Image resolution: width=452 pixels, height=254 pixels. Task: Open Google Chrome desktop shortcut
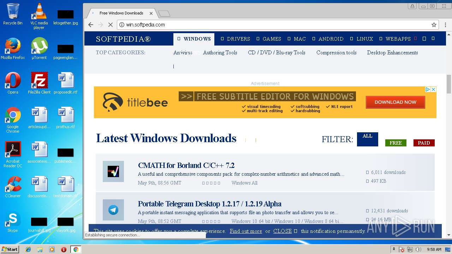tap(13, 120)
